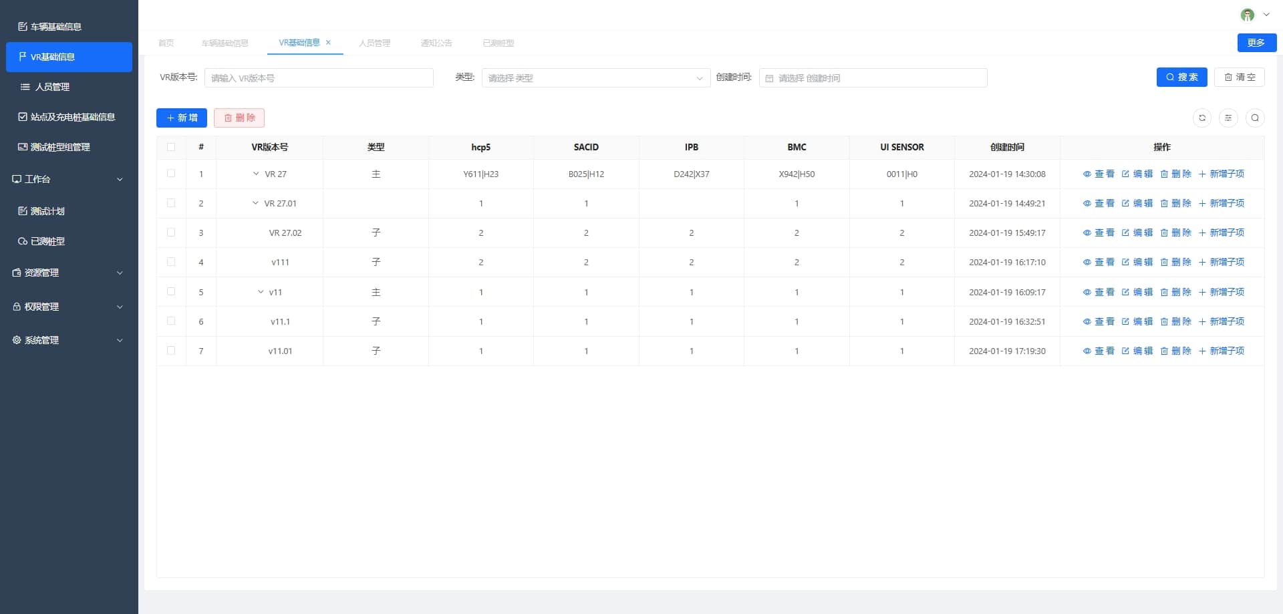This screenshot has height=614, width=1283.
Task: View details of row VR 27.01
Action: pos(1099,203)
